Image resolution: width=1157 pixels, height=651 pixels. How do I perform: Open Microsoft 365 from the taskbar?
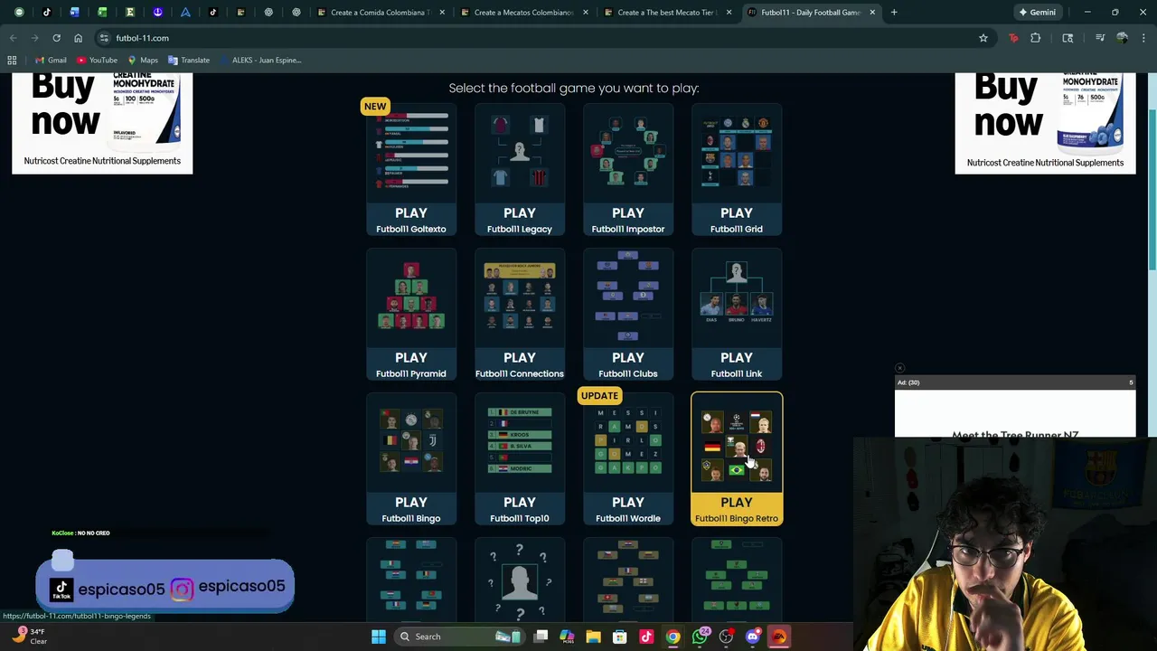pos(567,637)
